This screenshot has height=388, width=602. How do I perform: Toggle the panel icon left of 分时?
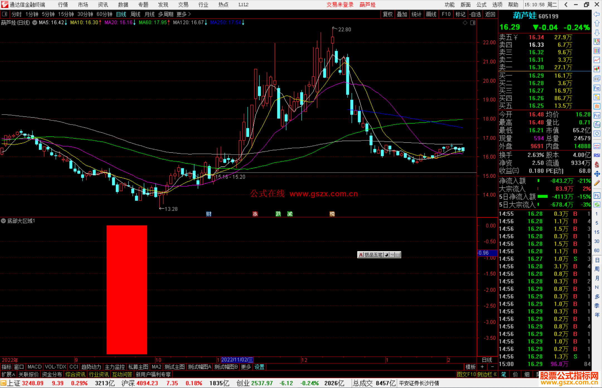(5, 14)
